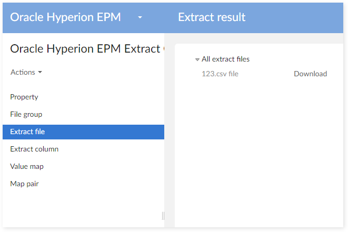Click empty area of extract result panel
Image resolution: width=348 pixels, height=232 pixels.
point(258,153)
